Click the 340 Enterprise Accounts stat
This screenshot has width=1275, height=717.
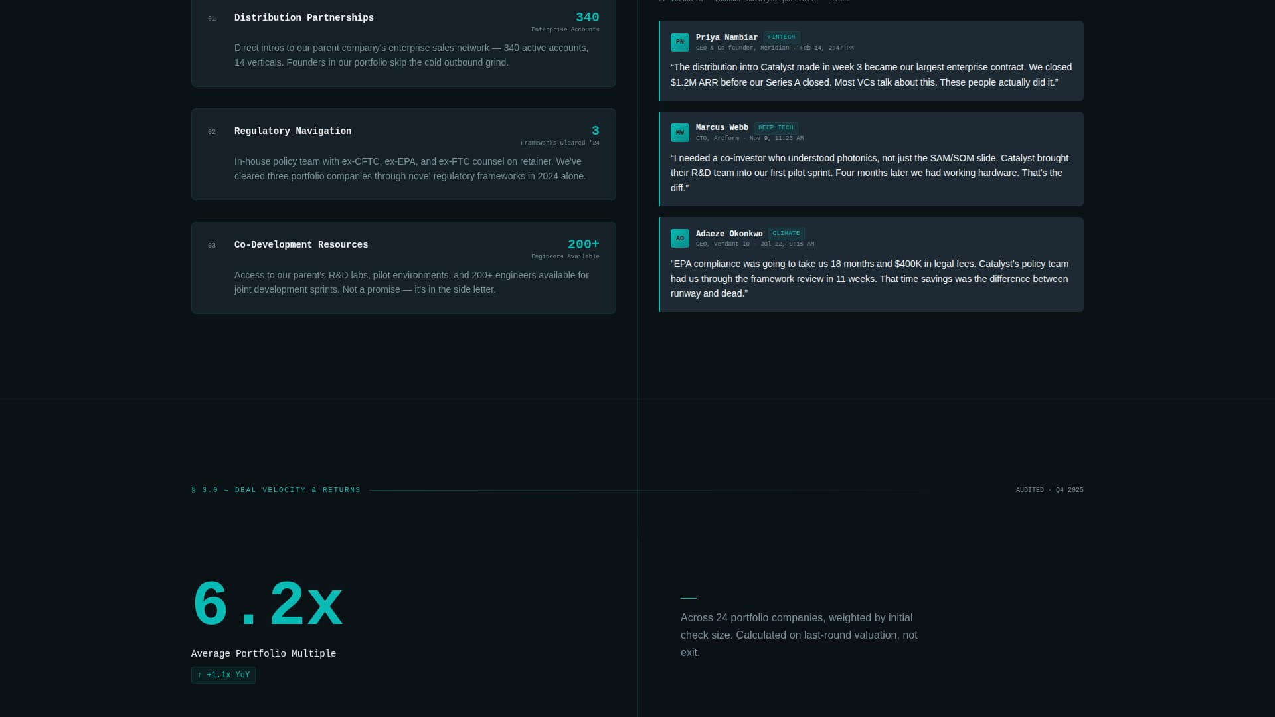coord(587,18)
